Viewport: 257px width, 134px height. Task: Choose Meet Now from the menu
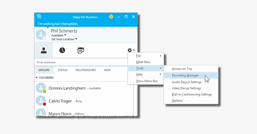coord(146,62)
